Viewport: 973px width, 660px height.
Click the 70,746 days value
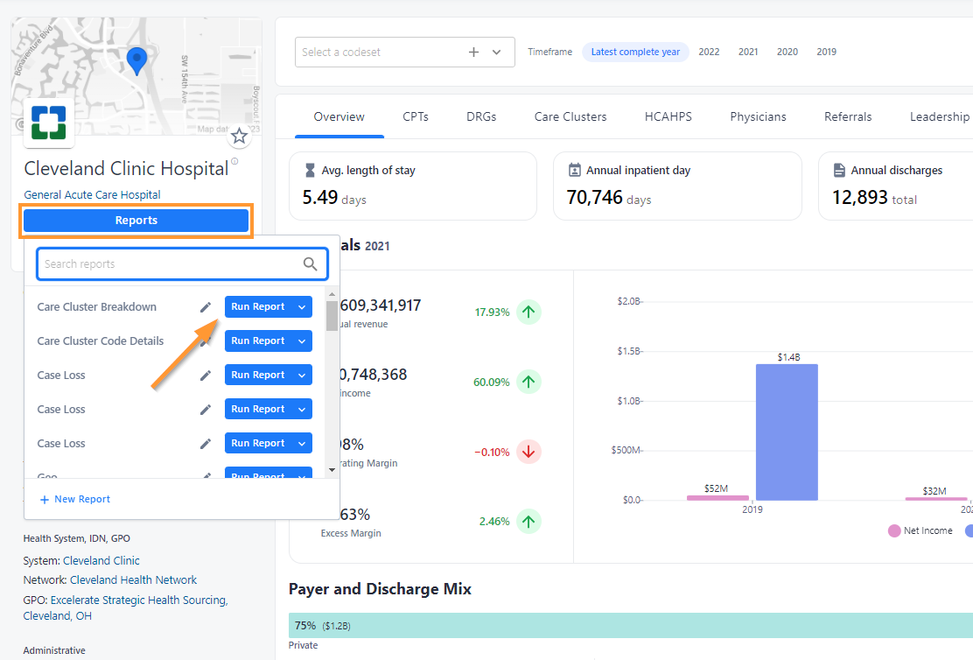[609, 198]
